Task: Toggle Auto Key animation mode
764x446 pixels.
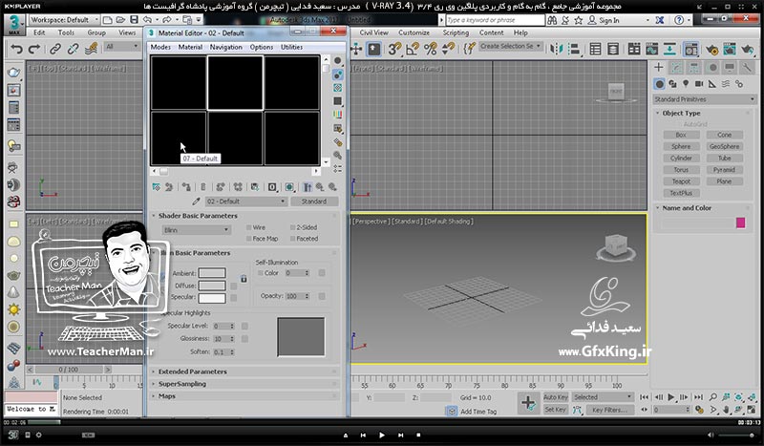Action: coord(556,397)
